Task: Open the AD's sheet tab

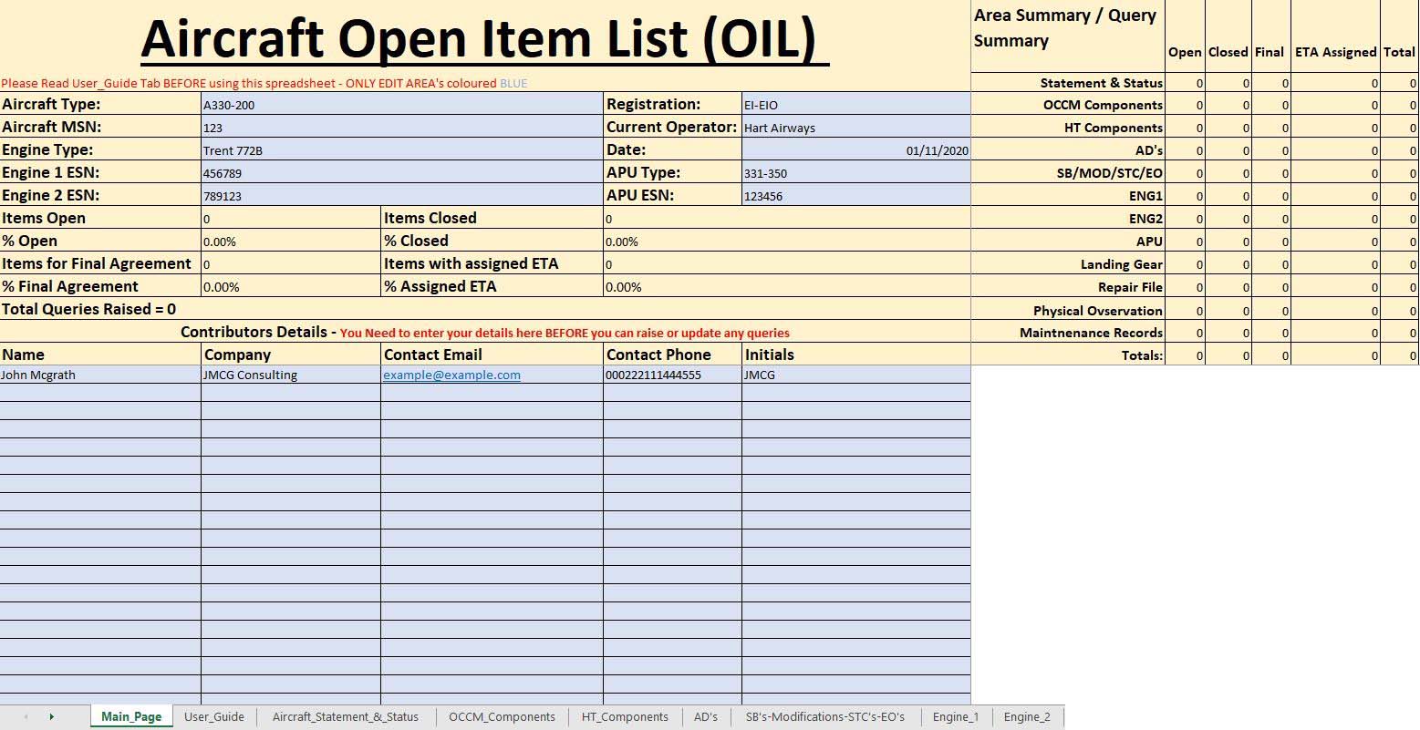Action: pyautogui.click(x=706, y=716)
